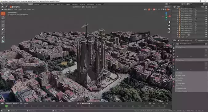
Task: Add a new vertex group
Action: [x=206, y=50]
